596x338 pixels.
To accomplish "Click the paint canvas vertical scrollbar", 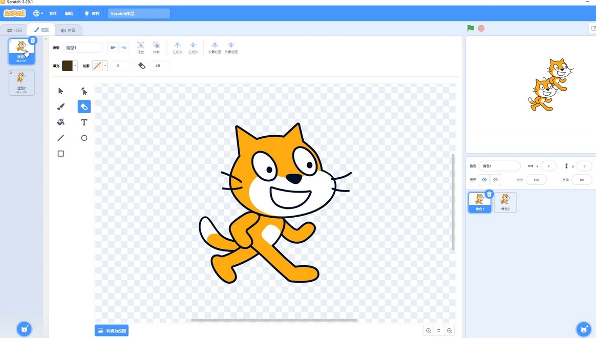I will tap(453, 202).
